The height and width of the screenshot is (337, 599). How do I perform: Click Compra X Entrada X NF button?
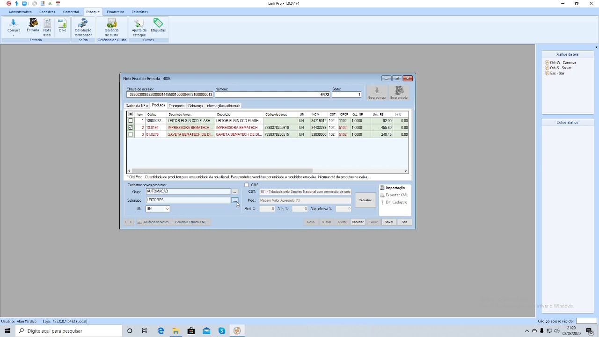pos(192,222)
